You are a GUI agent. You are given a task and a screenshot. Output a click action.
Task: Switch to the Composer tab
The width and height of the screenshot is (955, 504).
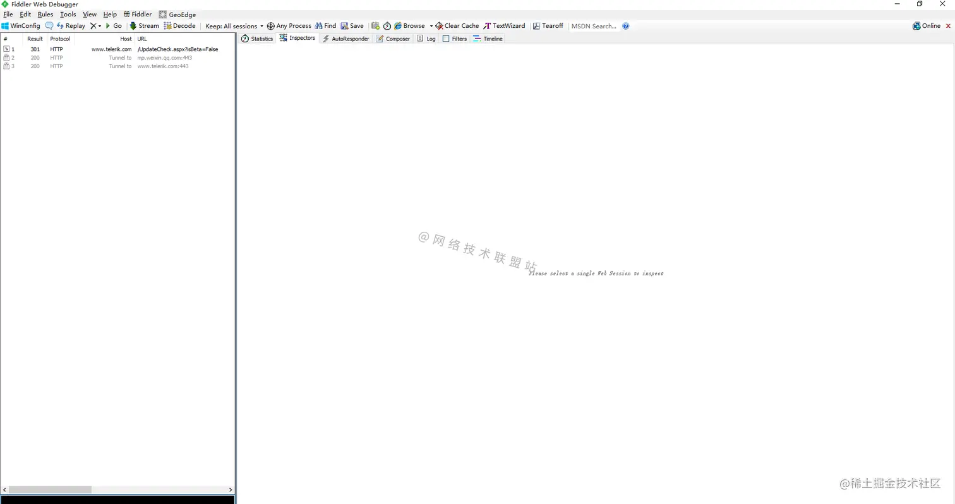pos(393,39)
